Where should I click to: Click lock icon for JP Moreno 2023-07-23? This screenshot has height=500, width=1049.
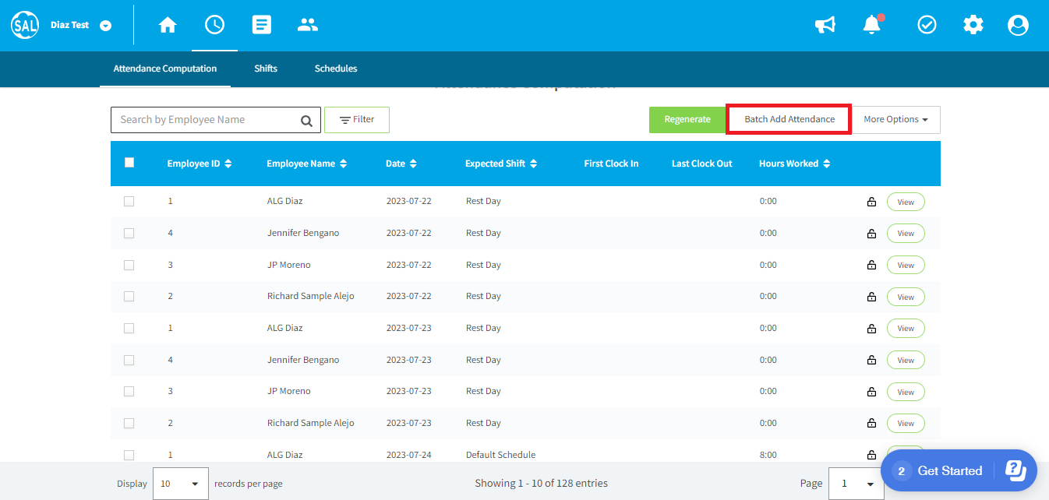pos(871,392)
